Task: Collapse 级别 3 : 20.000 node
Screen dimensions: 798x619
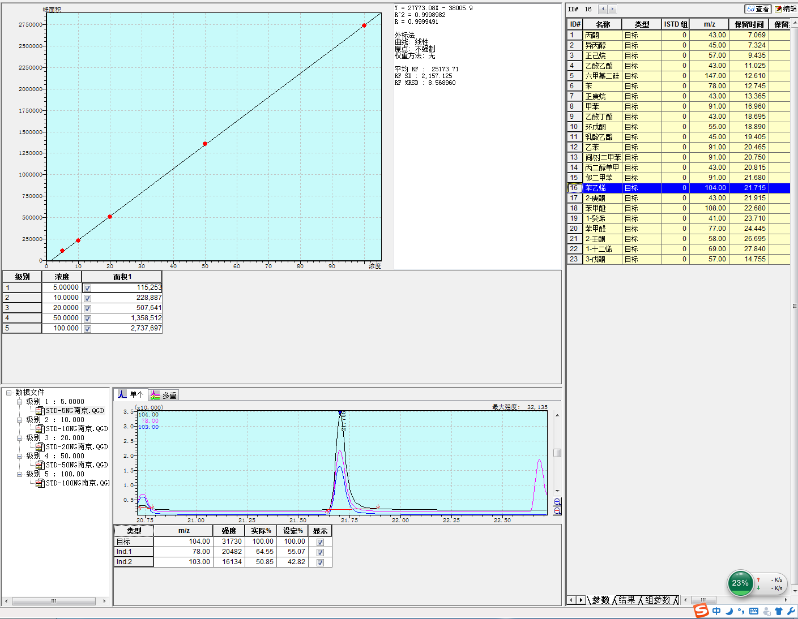Action: (x=20, y=438)
